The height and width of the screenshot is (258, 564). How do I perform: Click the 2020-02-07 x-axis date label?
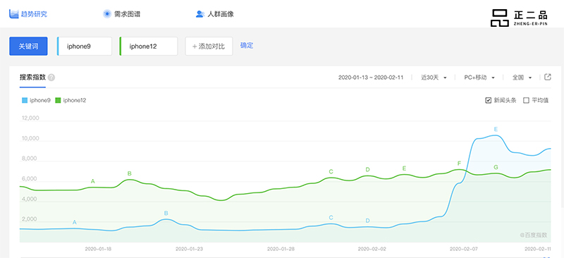pos(464,249)
